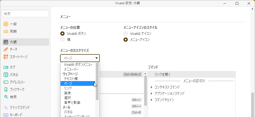The height and width of the screenshot is (117, 255).
Task: Expand アプリケーションコマンド tree node
Action: [x=152, y=93]
